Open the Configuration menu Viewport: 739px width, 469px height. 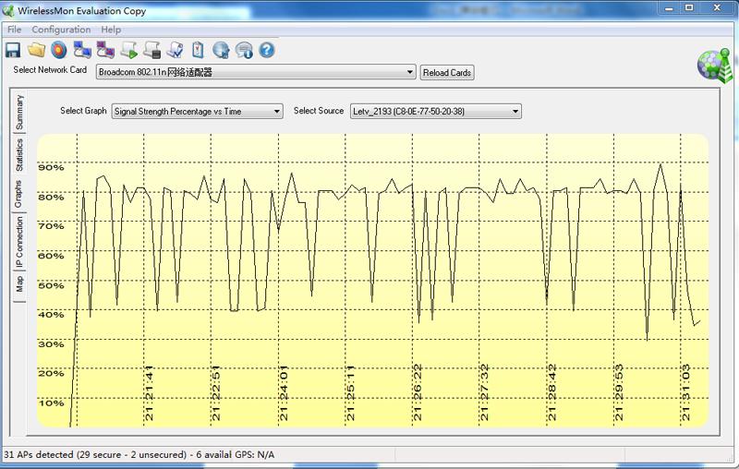[x=61, y=30]
